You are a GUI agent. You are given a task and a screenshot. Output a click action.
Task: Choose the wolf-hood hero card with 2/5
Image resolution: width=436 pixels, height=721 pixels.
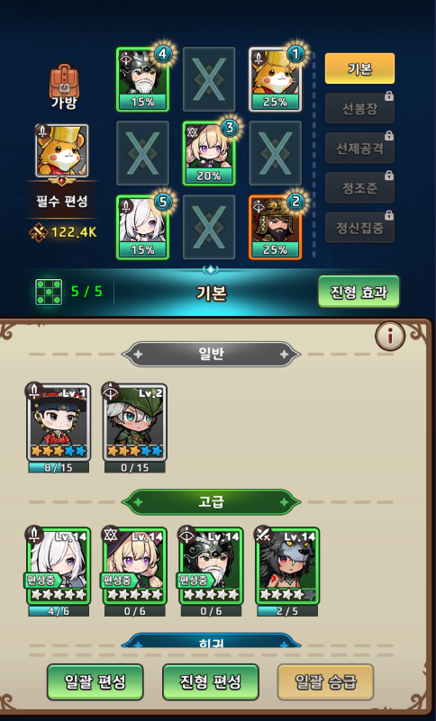pyautogui.click(x=287, y=572)
